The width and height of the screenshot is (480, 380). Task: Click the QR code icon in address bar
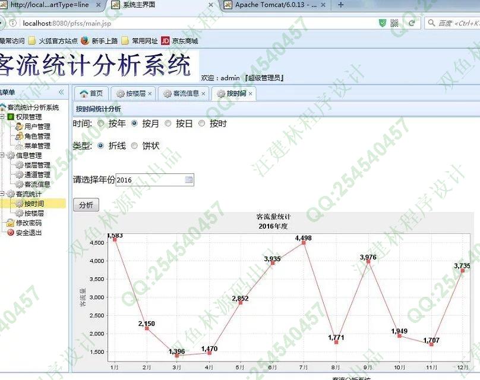pos(395,23)
